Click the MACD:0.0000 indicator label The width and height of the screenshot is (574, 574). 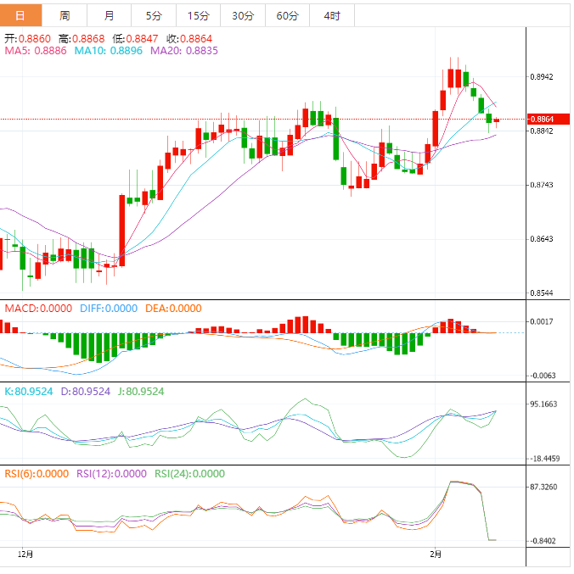coord(40,309)
